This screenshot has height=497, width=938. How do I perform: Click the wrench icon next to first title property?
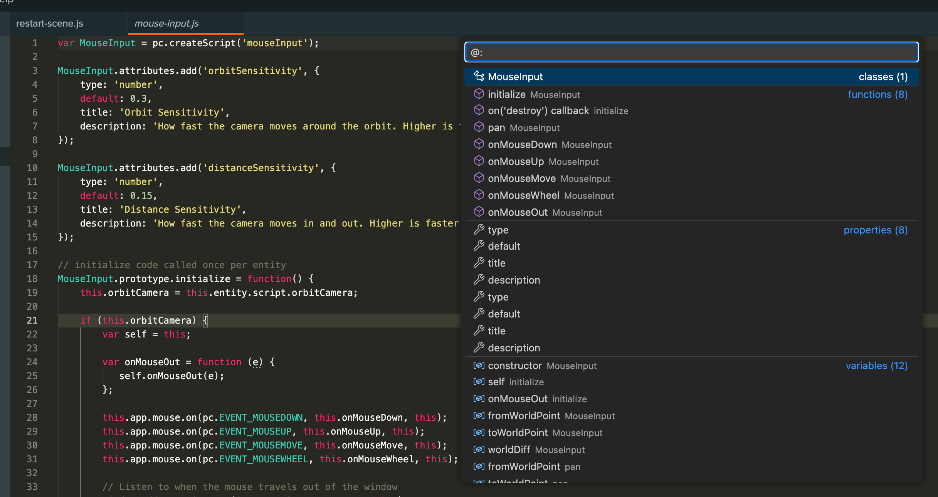coord(479,263)
